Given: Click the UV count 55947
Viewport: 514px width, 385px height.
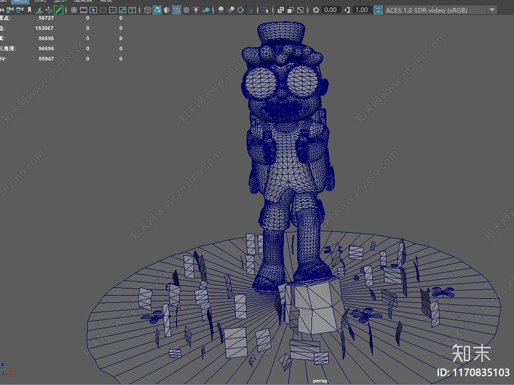Looking at the screenshot, I should click(x=46, y=59).
